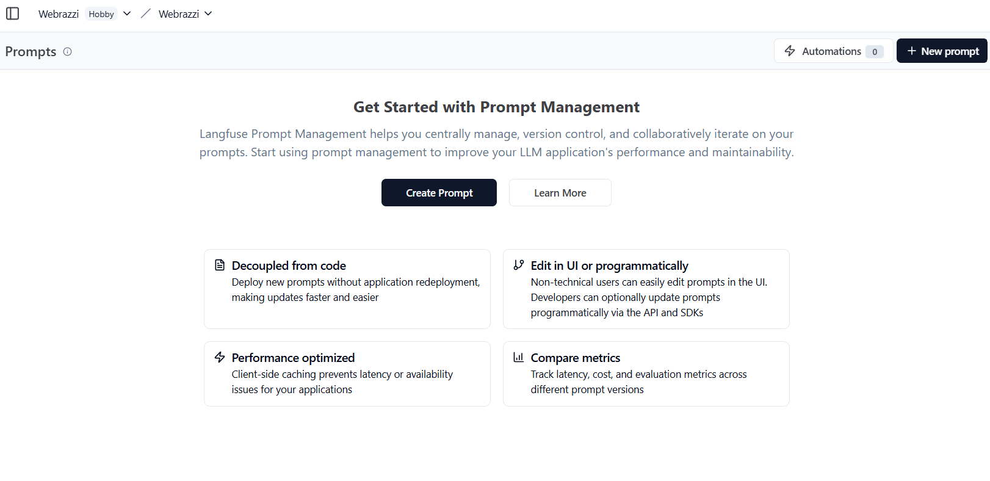Click the plus icon in New prompt
990x481 pixels.
(911, 51)
